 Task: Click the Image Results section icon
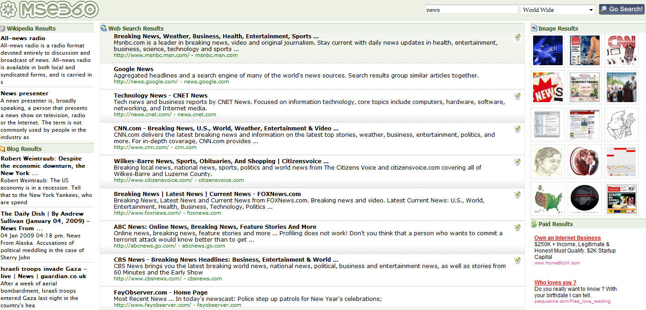(x=534, y=28)
